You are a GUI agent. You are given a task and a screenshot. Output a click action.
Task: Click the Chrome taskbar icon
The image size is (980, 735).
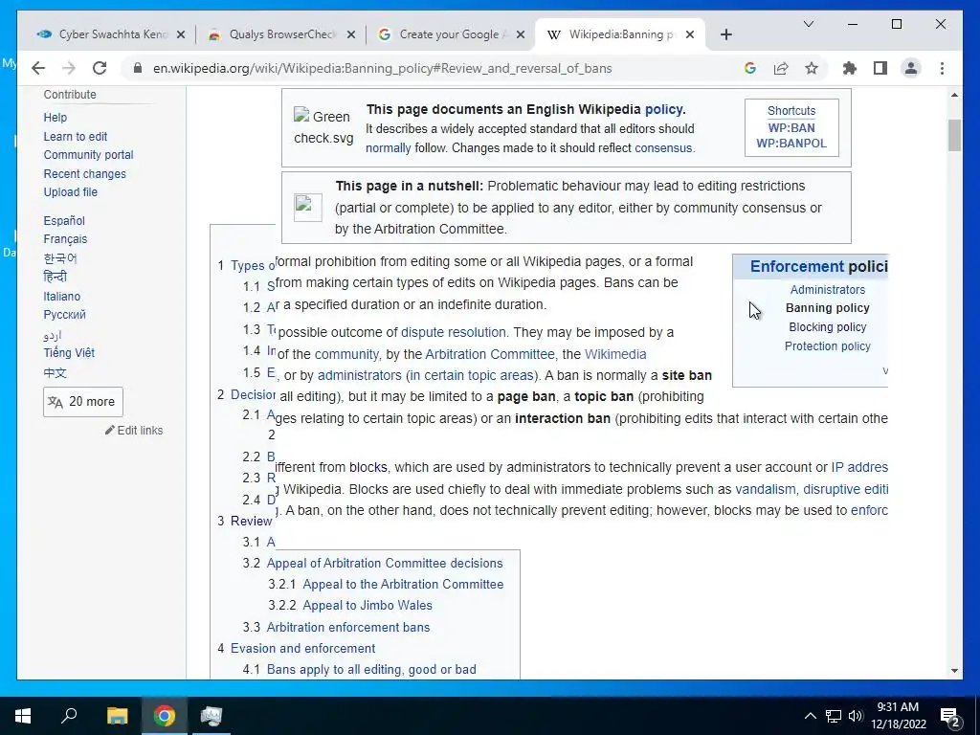point(165,716)
